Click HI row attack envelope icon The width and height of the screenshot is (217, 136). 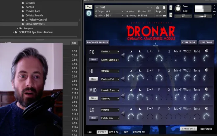131,70
